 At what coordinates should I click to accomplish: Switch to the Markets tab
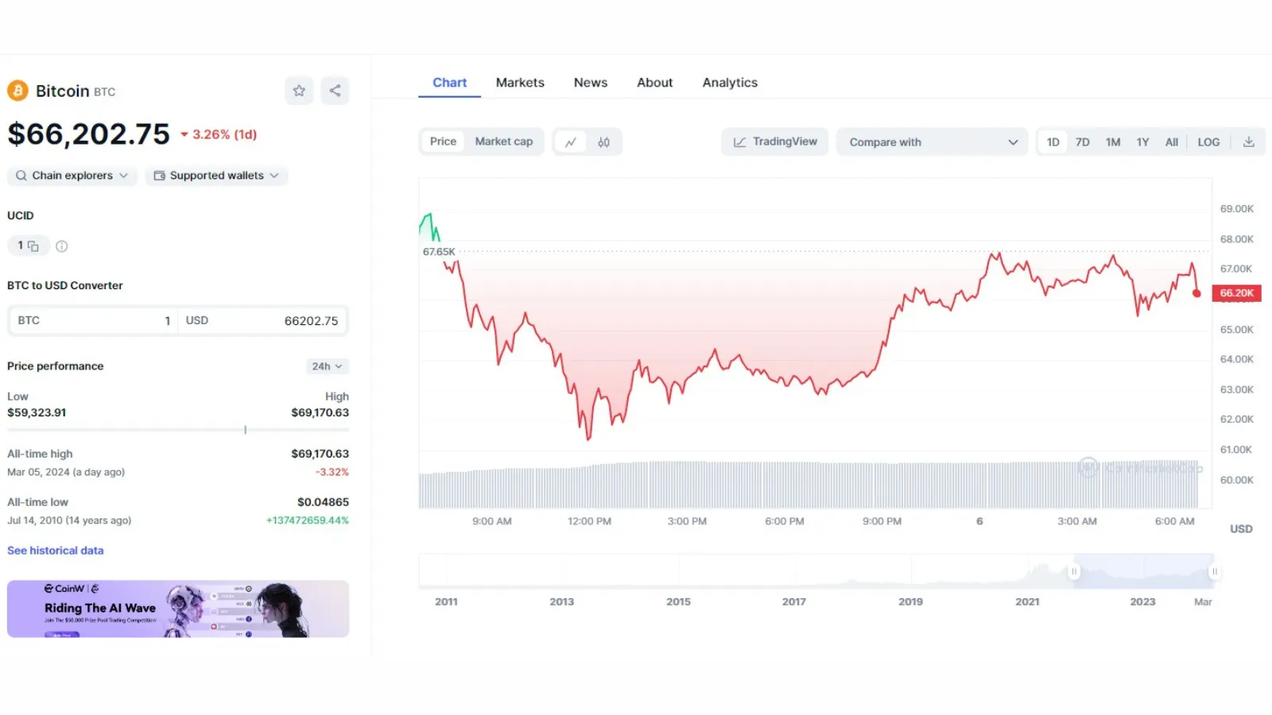tap(520, 83)
